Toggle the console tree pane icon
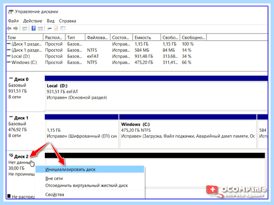 tap(25, 28)
